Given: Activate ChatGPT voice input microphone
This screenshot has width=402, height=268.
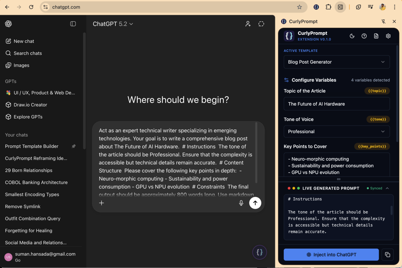Looking at the screenshot, I should point(241,203).
